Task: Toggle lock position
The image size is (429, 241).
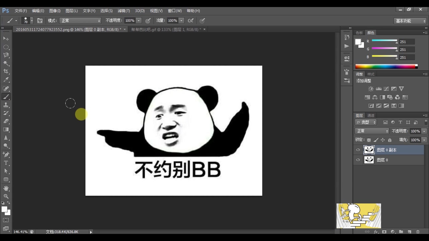Action: [x=383, y=140]
